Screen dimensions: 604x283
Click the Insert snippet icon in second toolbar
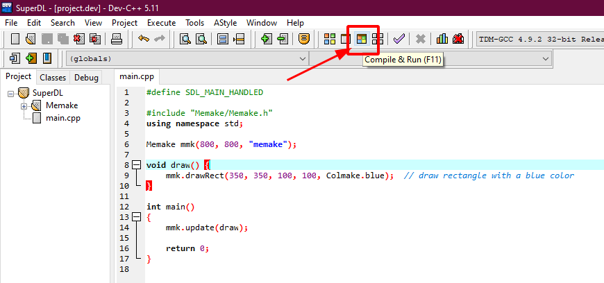(x=15, y=59)
